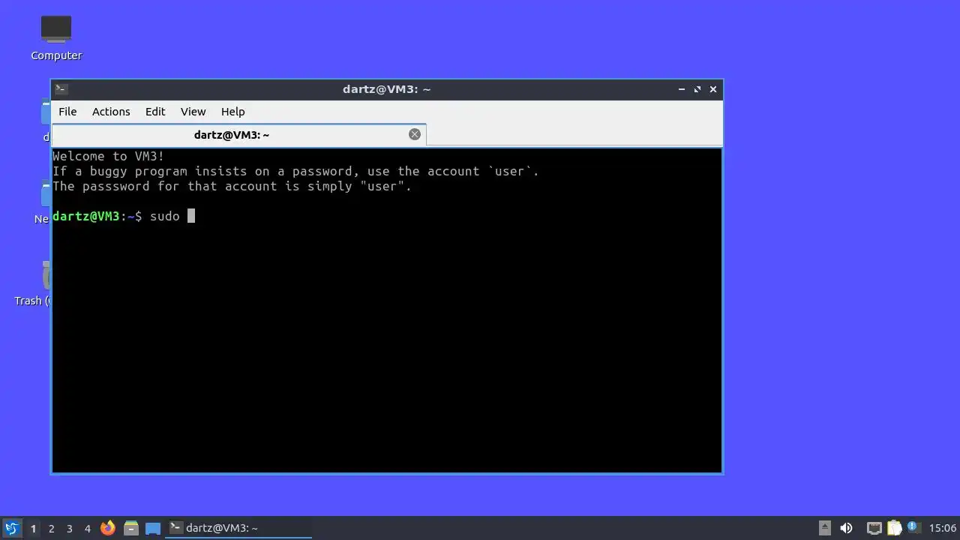Close the dartz@VM3 terminal tab
The height and width of the screenshot is (540, 960).
415,134
